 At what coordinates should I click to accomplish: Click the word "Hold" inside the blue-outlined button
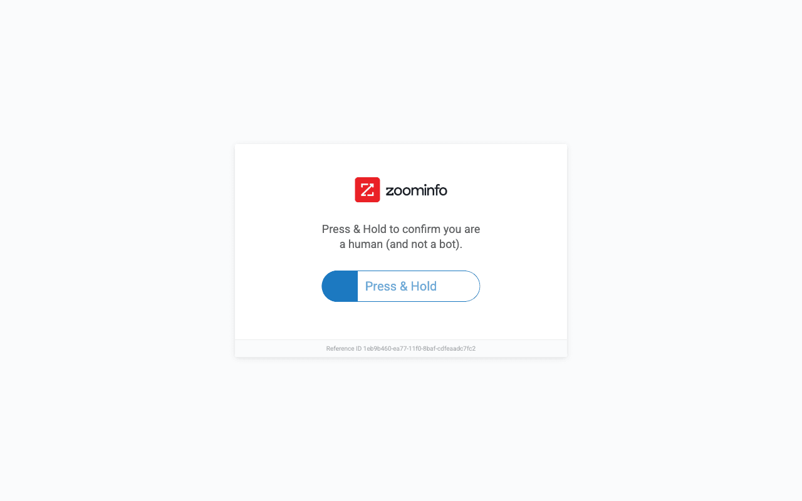coord(424,286)
